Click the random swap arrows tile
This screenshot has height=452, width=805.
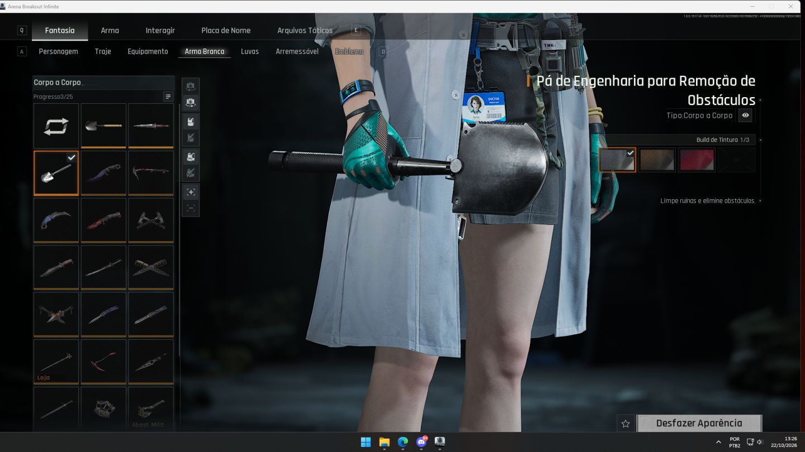tap(56, 126)
